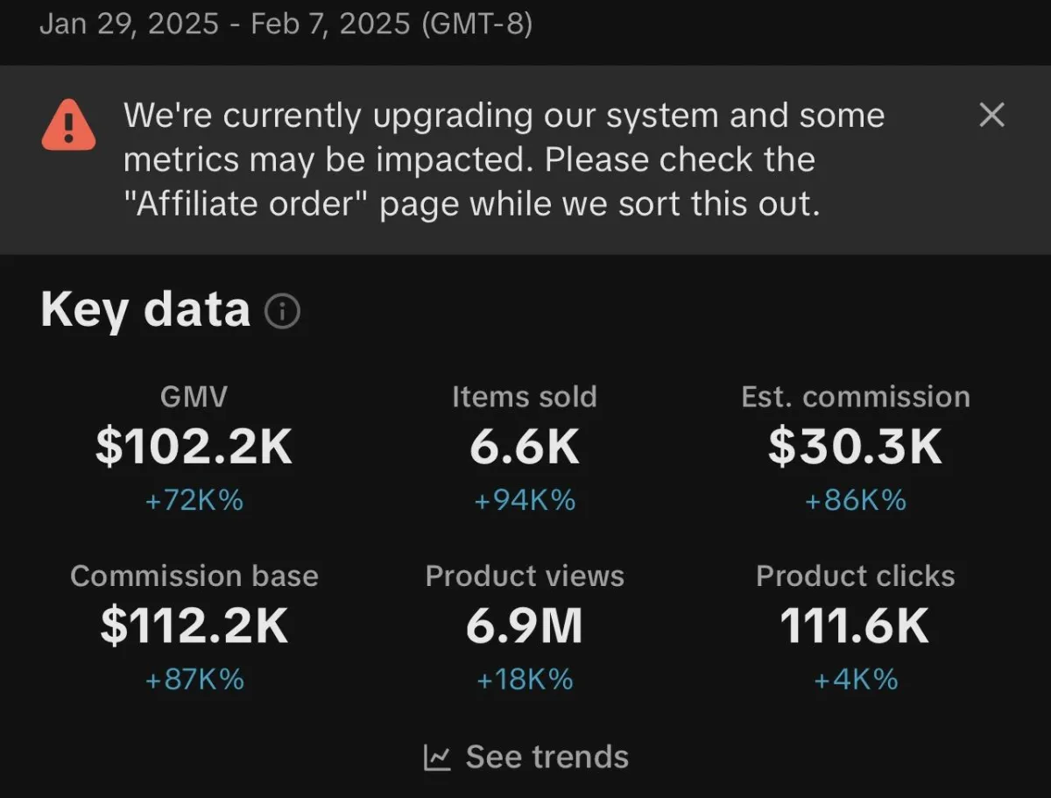The height and width of the screenshot is (798, 1051).
Task: Click the Product views +18K% change
Action: pyautogui.click(x=524, y=680)
